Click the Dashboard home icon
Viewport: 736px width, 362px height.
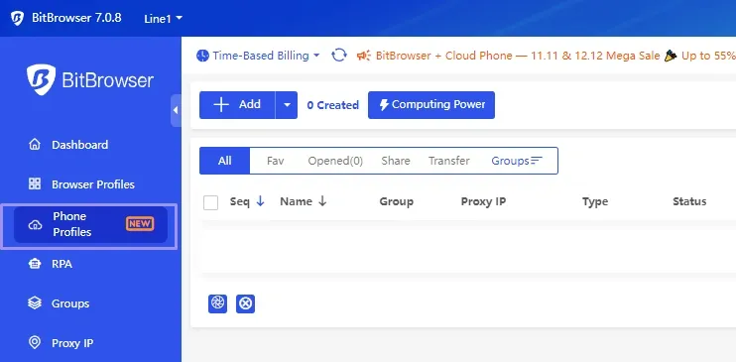click(35, 144)
